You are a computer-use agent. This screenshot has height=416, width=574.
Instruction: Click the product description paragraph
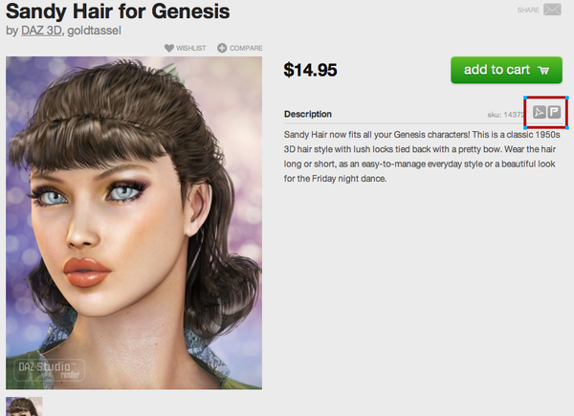click(422, 157)
